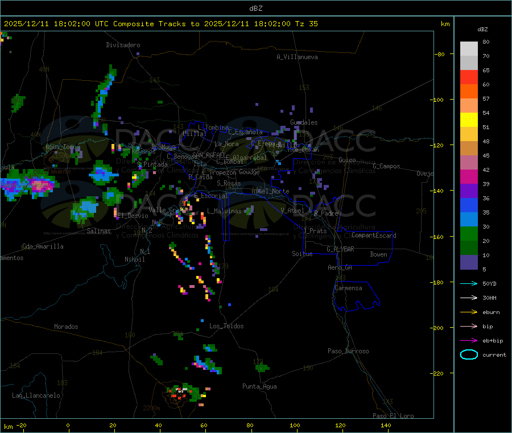This screenshot has height=433, width=512.
Task: Click the cyan 'current' ellipse symbol
Action: click(x=469, y=354)
